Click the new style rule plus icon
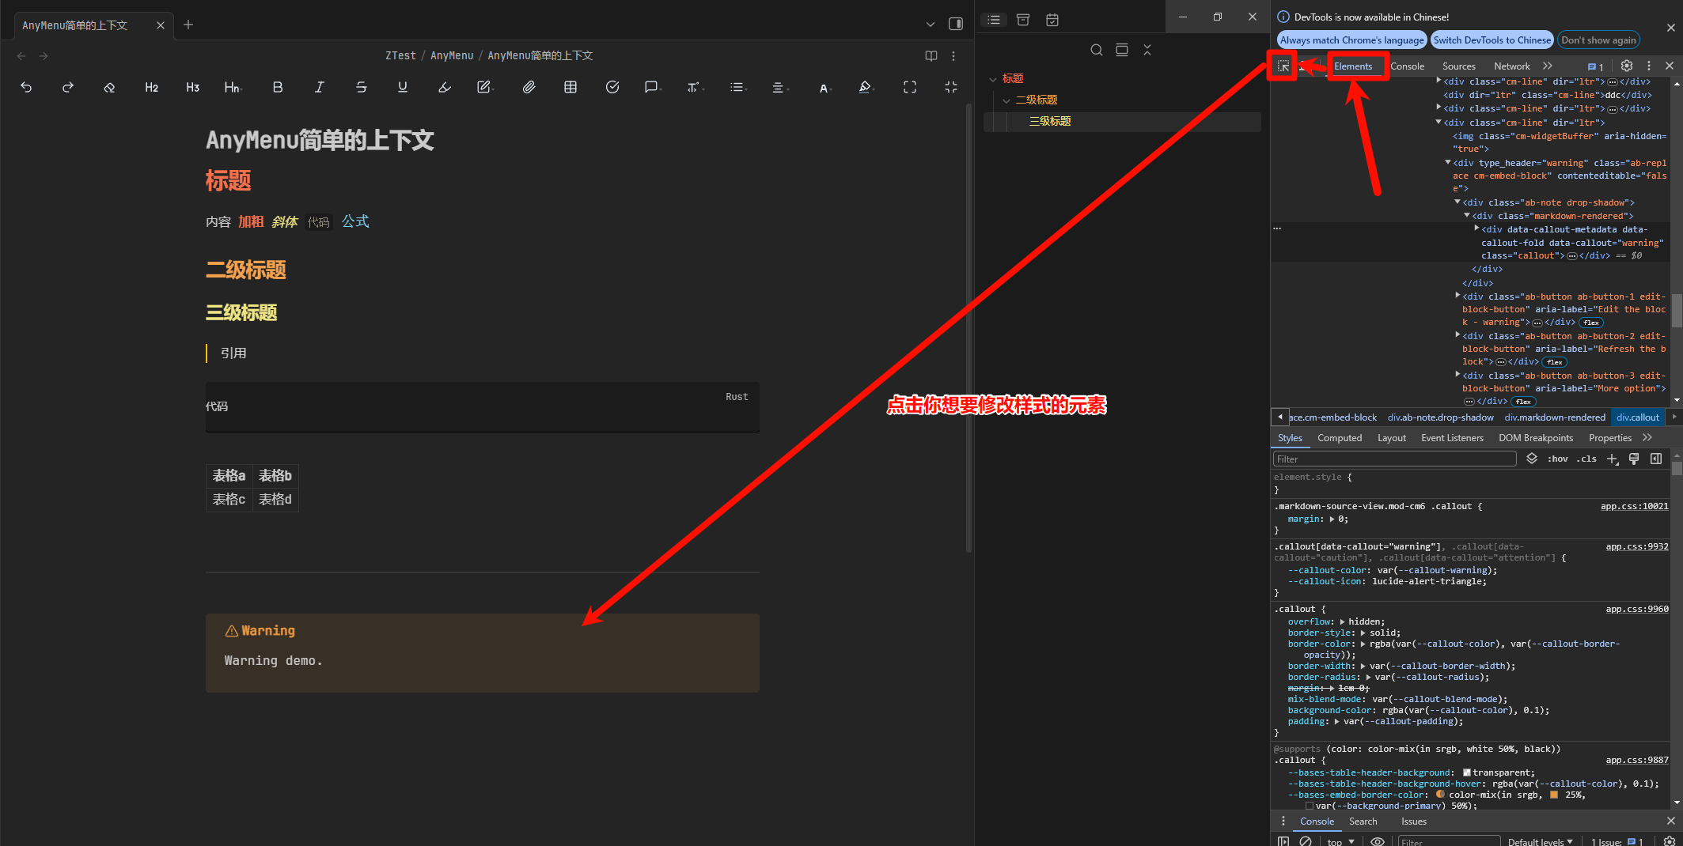The height and width of the screenshot is (846, 1683). click(1612, 459)
